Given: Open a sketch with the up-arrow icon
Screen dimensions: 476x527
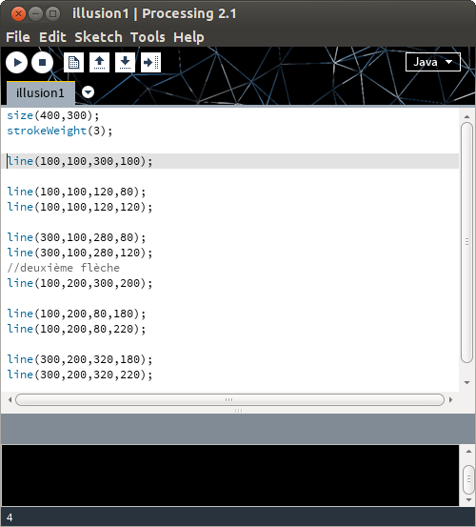Looking at the screenshot, I should 99,63.
